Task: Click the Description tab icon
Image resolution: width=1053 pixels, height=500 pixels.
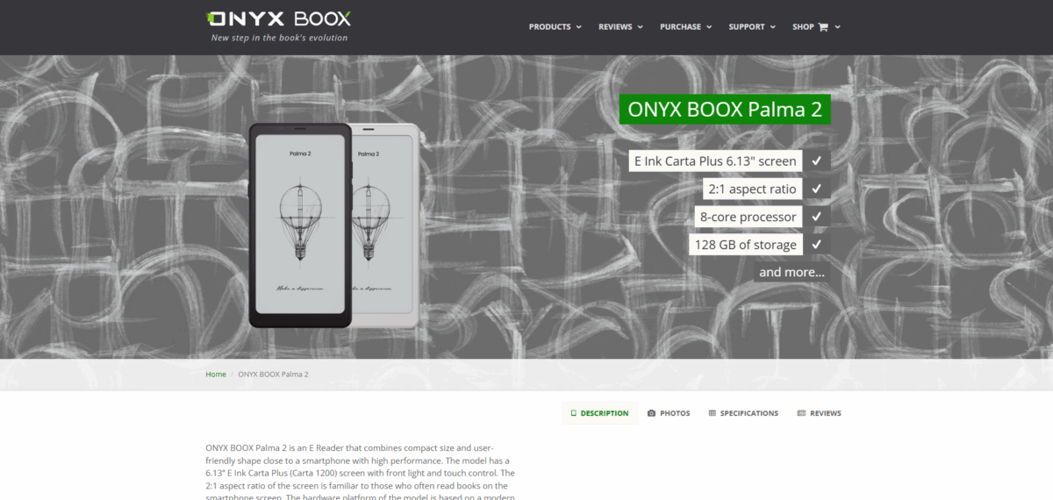Action: [x=573, y=413]
